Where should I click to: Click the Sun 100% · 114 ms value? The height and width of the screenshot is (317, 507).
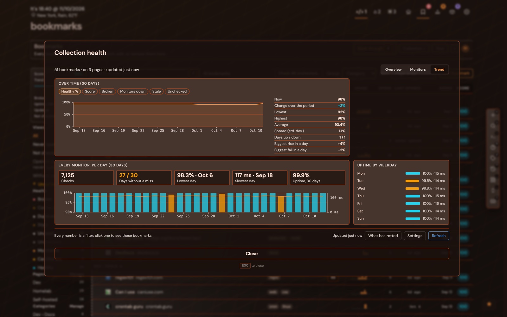(x=433, y=218)
